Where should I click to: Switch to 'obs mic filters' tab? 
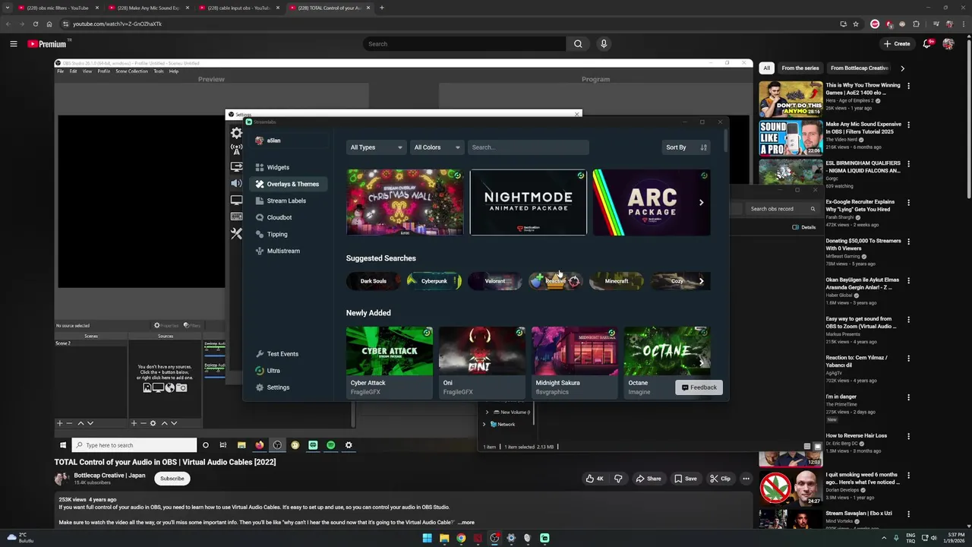point(58,8)
